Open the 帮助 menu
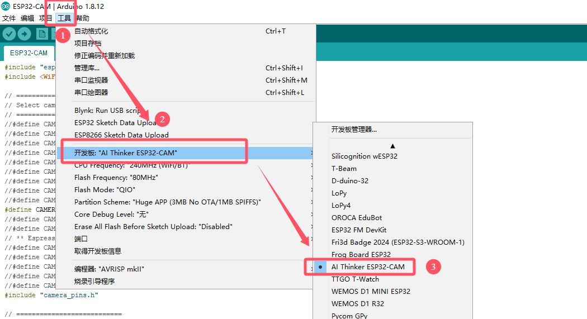The height and width of the screenshot is (319, 587). tap(82, 18)
